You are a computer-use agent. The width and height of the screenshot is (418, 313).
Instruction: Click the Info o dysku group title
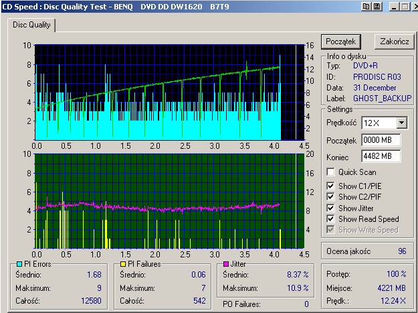click(x=346, y=56)
